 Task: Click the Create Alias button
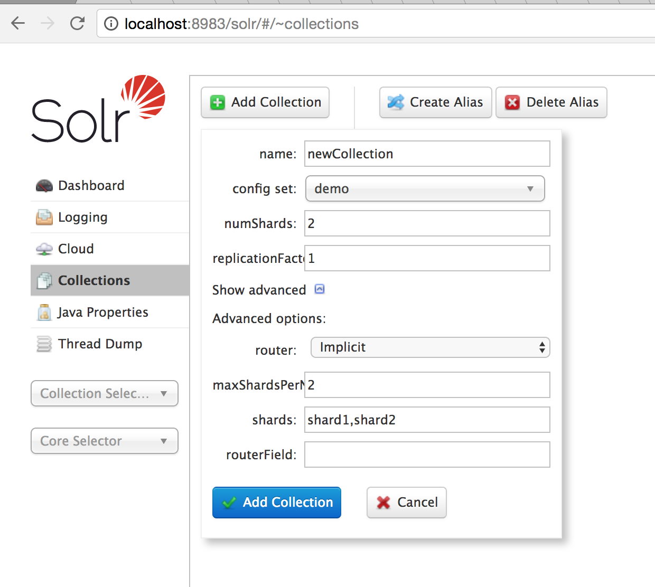436,102
